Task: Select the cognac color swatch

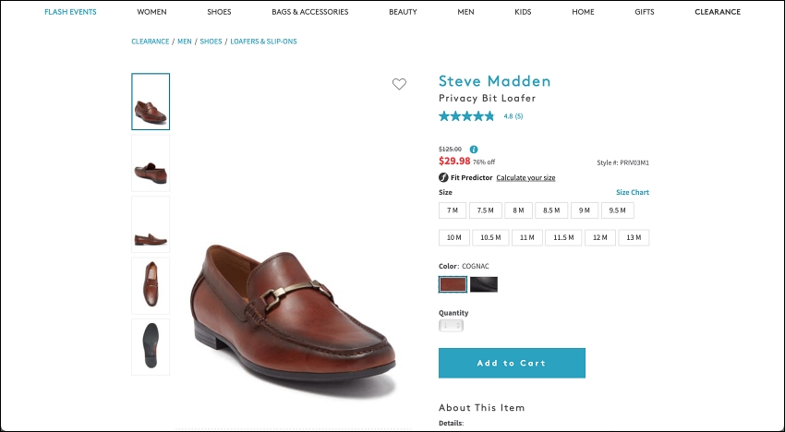Action: (453, 284)
